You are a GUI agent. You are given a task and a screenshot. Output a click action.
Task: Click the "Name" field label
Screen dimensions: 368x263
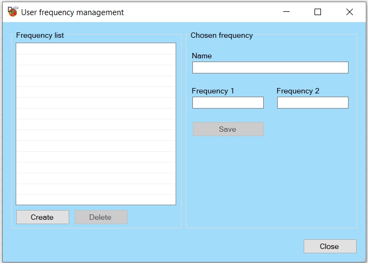pos(202,56)
